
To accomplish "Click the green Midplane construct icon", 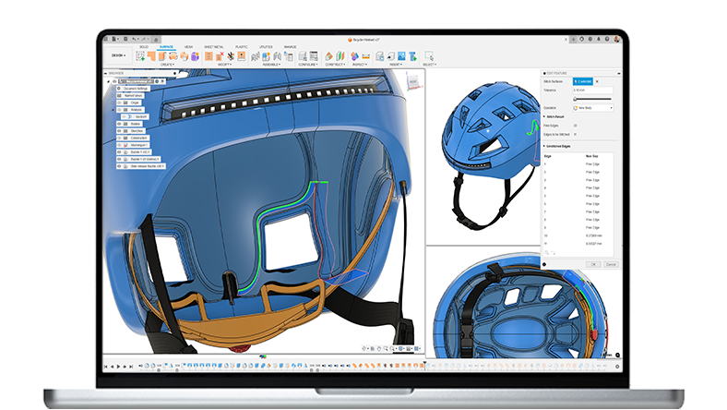I will (x=340, y=56).
